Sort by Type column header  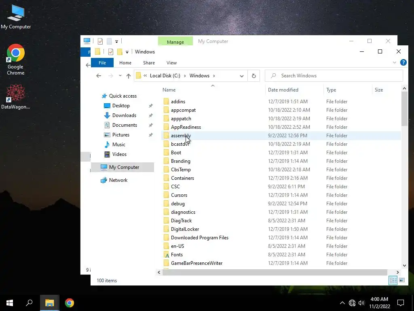pyautogui.click(x=331, y=90)
